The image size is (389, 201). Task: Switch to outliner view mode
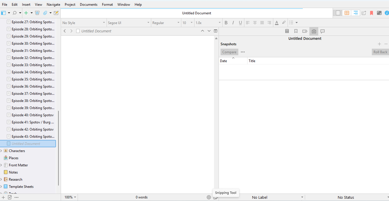[x=355, y=13]
